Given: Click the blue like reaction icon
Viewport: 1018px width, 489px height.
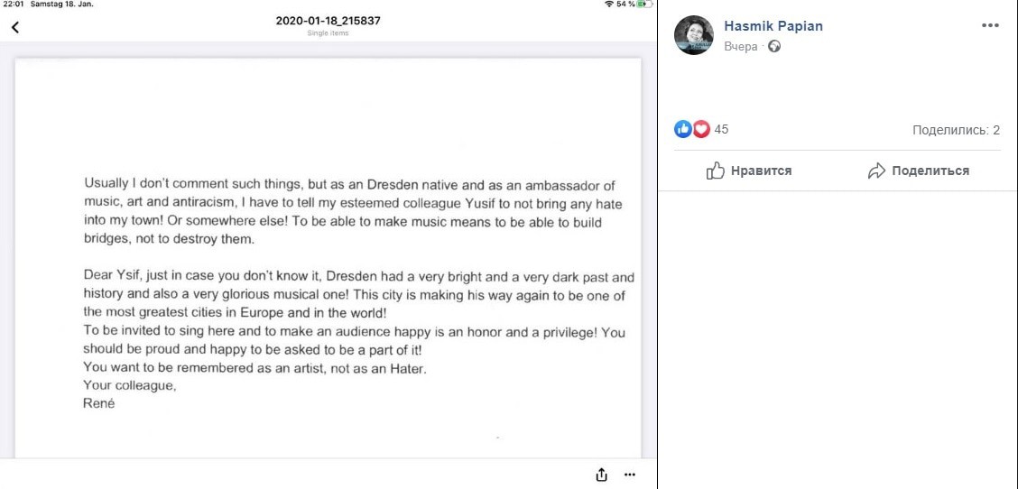Looking at the screenshot, I should (683, 129).
